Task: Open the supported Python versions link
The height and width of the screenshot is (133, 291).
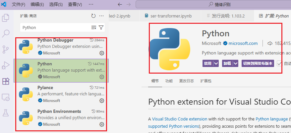Action: (173, 126)
